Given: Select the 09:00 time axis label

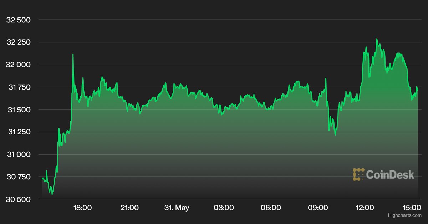Looking at the screenshot, I should click(318, 208).
